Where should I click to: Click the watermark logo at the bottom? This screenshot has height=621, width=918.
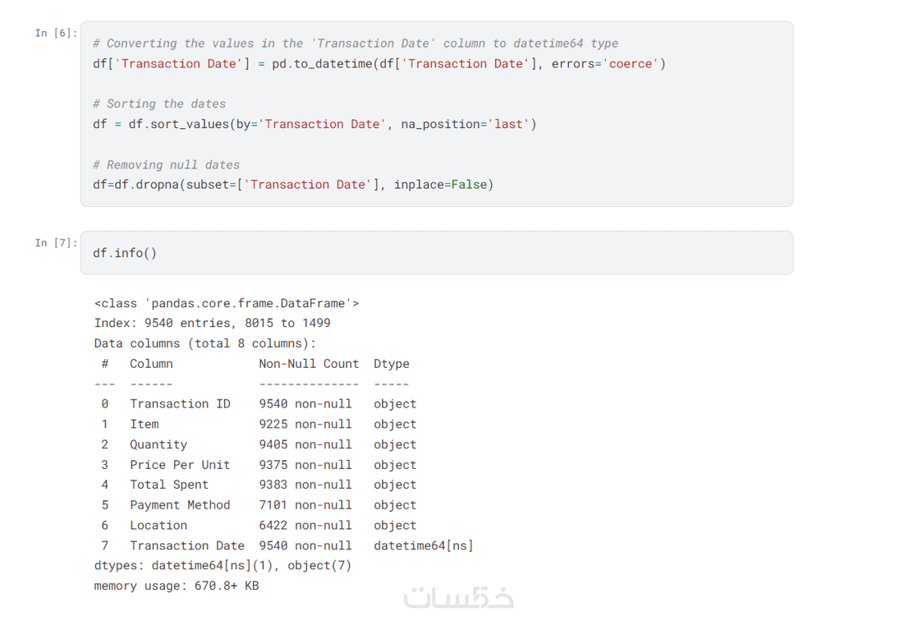tap(459, 597)
